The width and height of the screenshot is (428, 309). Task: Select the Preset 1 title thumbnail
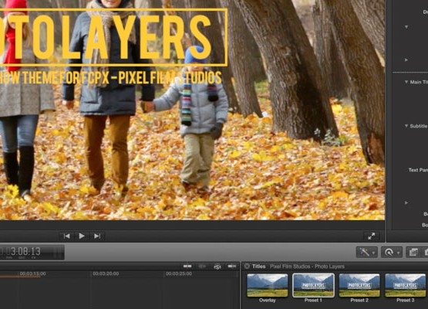313,286
